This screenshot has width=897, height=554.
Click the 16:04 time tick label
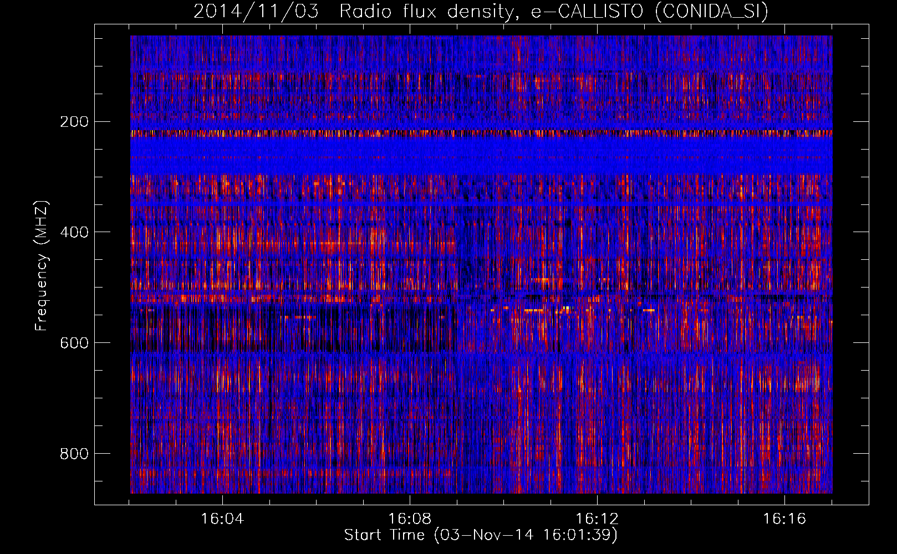coord(222,519)
